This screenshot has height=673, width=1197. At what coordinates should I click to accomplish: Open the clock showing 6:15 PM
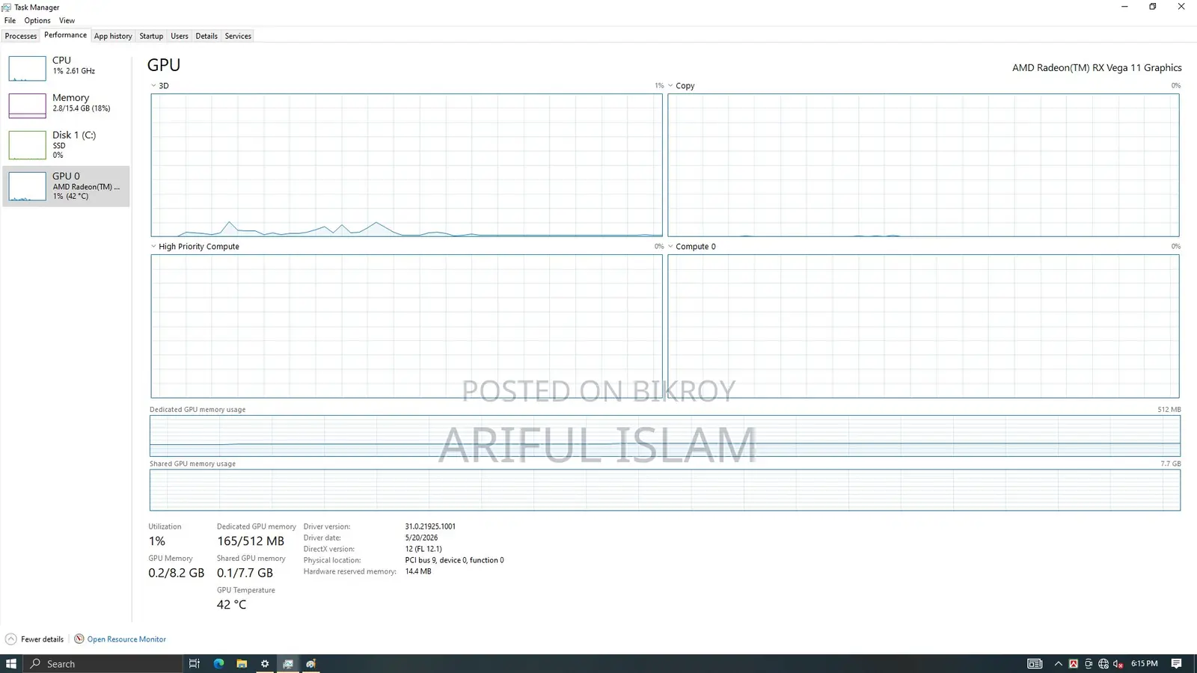1145,663
